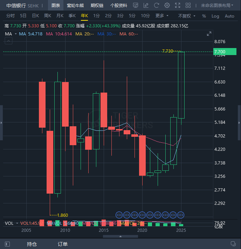Viewport: 241px width, 249px height.
Task: Click 涨幅 +2.330(+43.39%) change value
Action: [x=98, y=26]
